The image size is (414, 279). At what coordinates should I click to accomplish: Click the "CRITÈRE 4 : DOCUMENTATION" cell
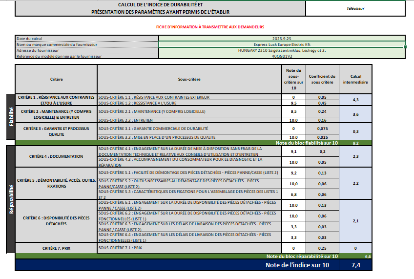tap(56, 156)
